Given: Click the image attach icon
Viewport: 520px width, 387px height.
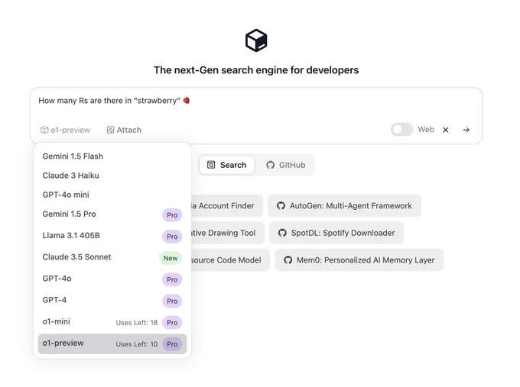Looking at the screenshot, I should coord(110,130).
